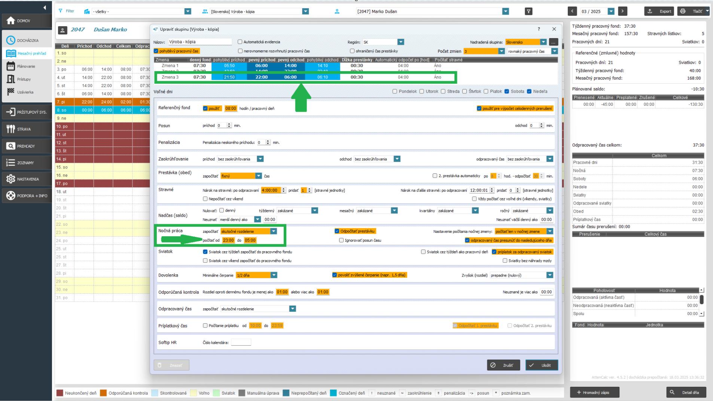Click the Tlačiť printer icon

coord(683,11)
